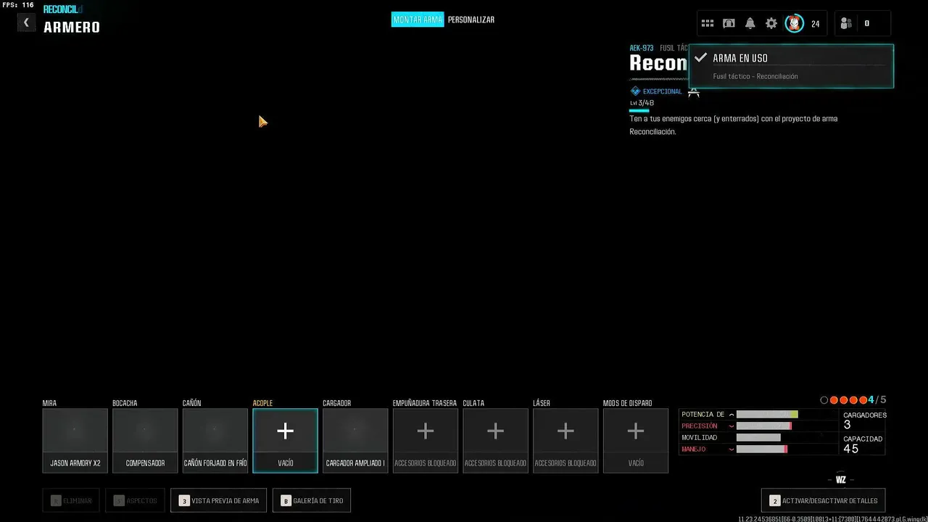
Task: Switch to the Montar arma tab
Action: 418,20
